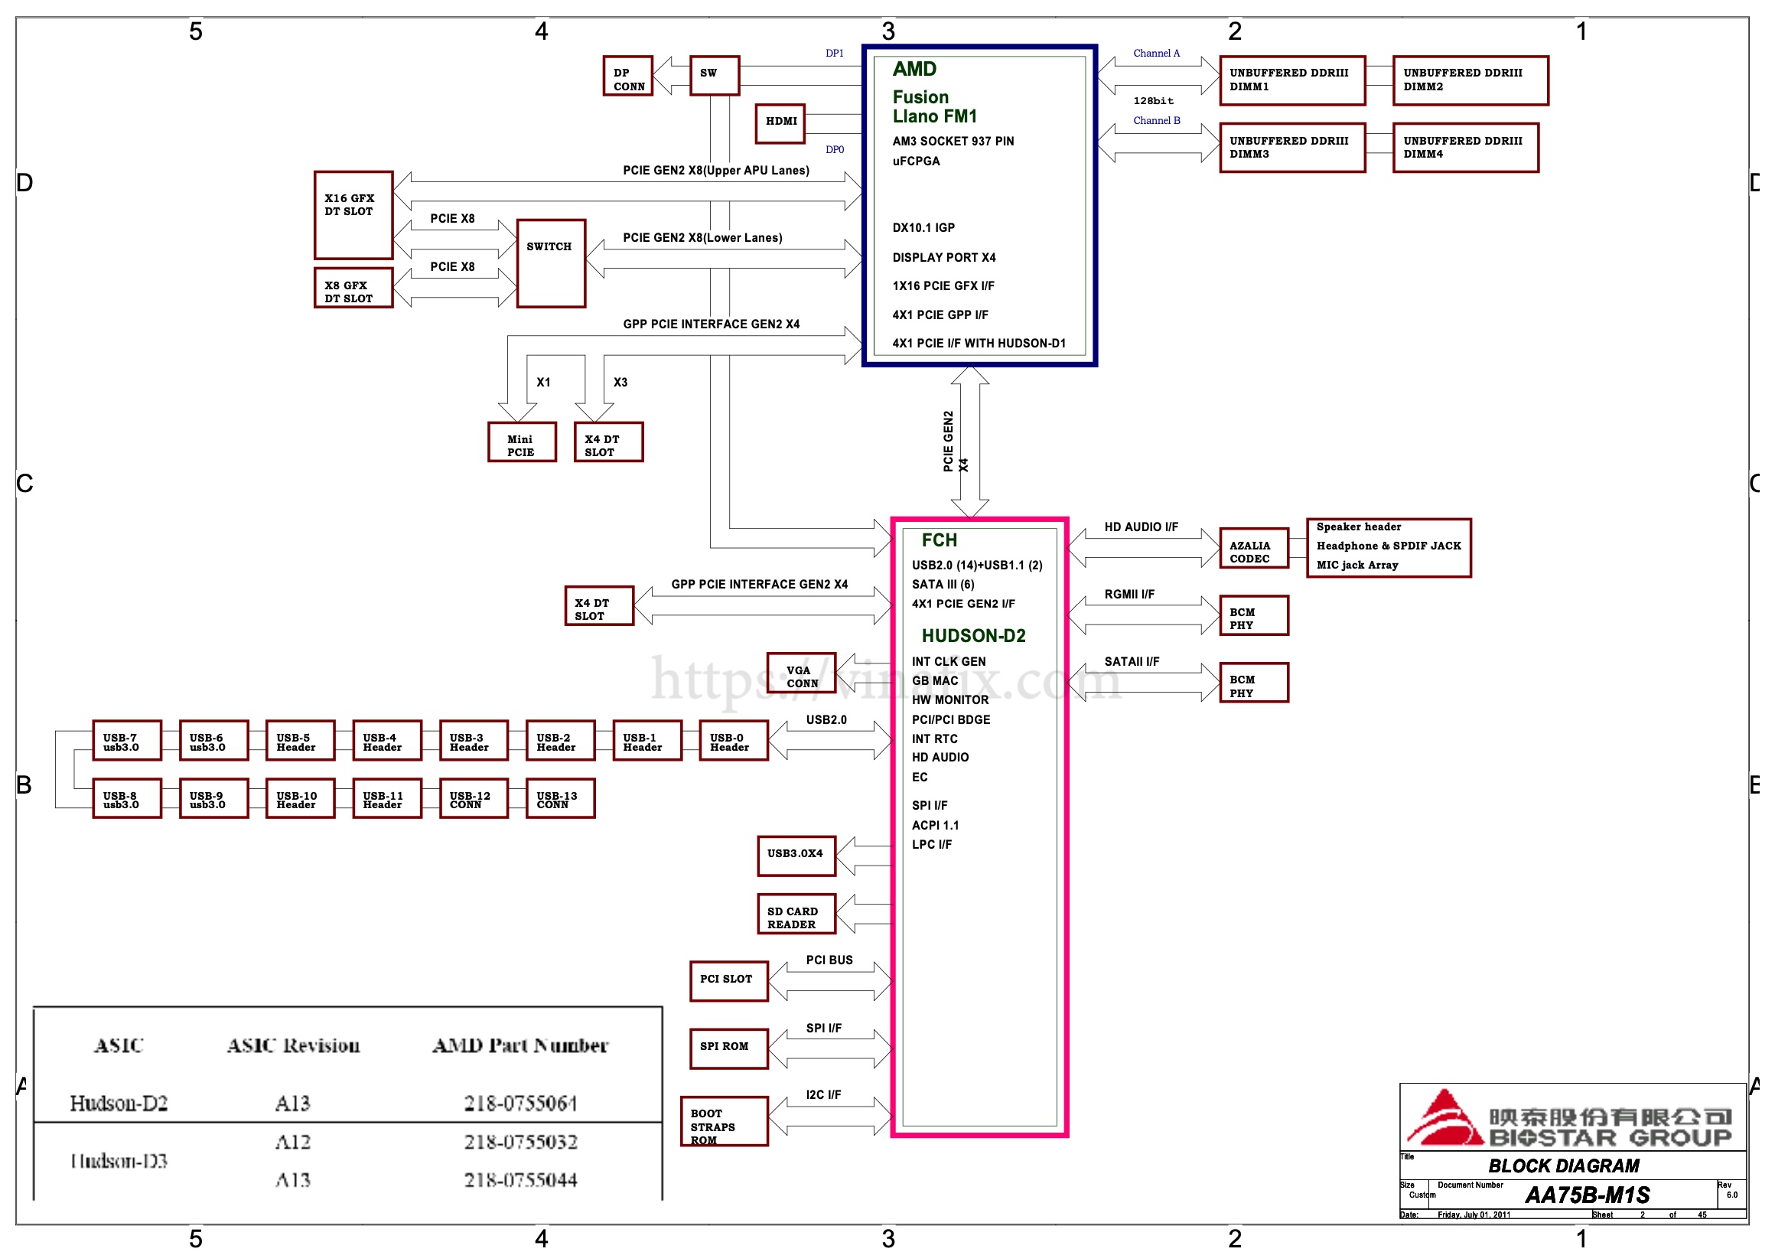Click the SD CARD READER block
Viewport: 1775px width, 1252px height.
796,914
